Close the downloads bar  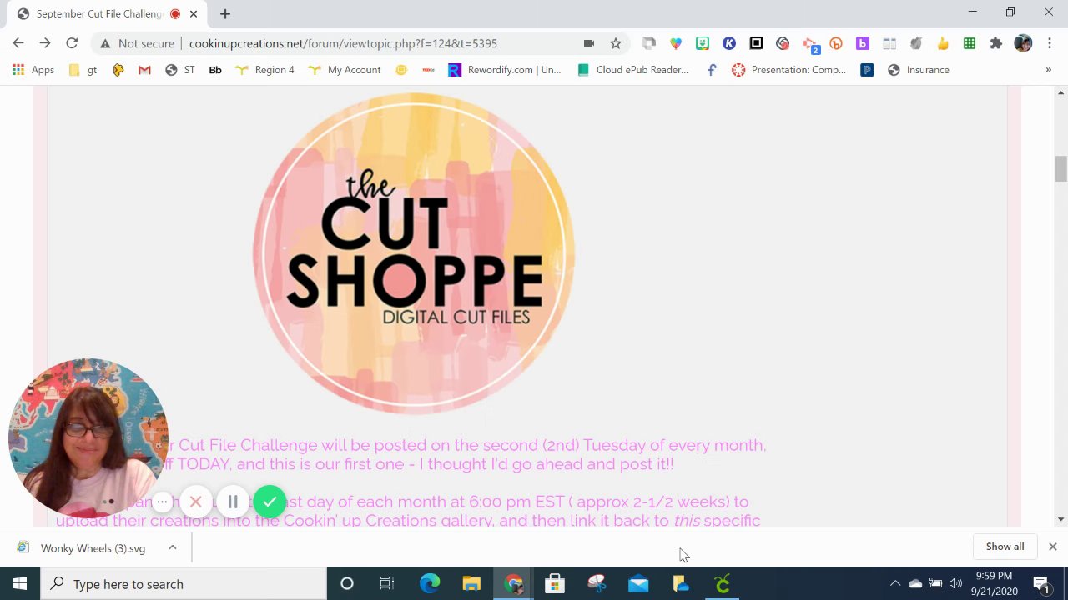tap(1053, 547)
